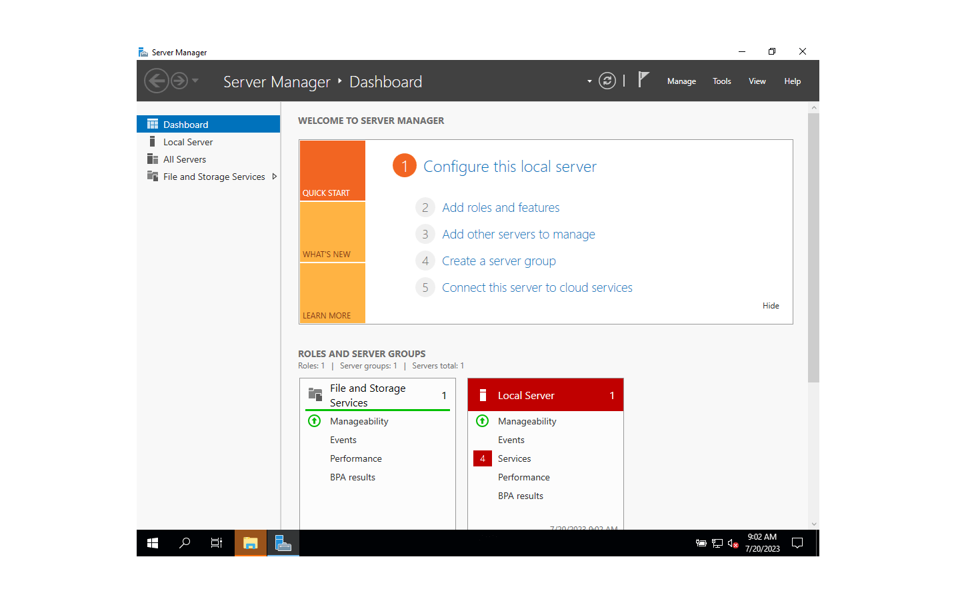
Task: Open Task View on the taskbar
Action: (x=217, y=543)
